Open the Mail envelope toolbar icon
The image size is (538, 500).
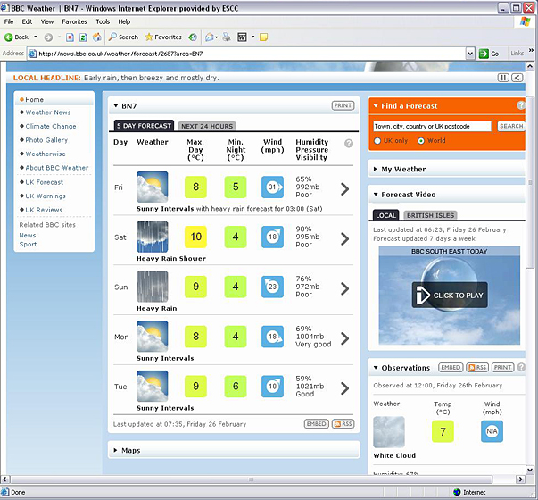click(210, 37)
